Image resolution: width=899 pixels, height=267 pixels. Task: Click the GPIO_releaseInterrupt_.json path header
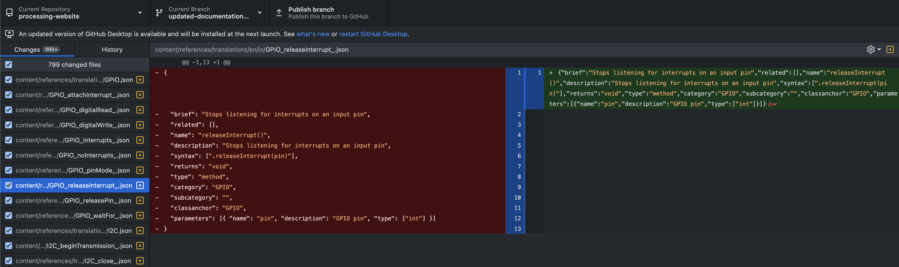252,49
